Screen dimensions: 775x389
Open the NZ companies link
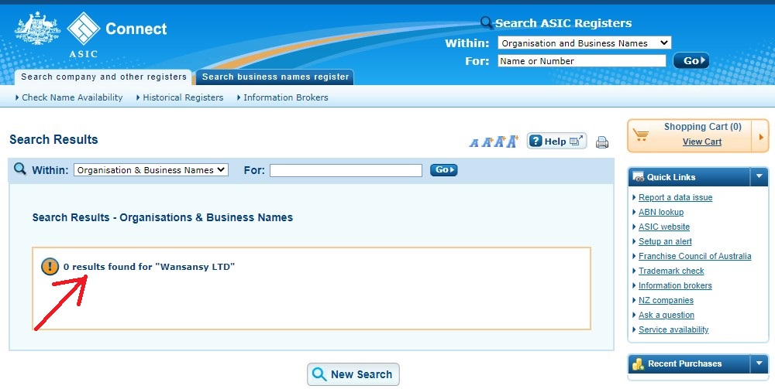666,300
